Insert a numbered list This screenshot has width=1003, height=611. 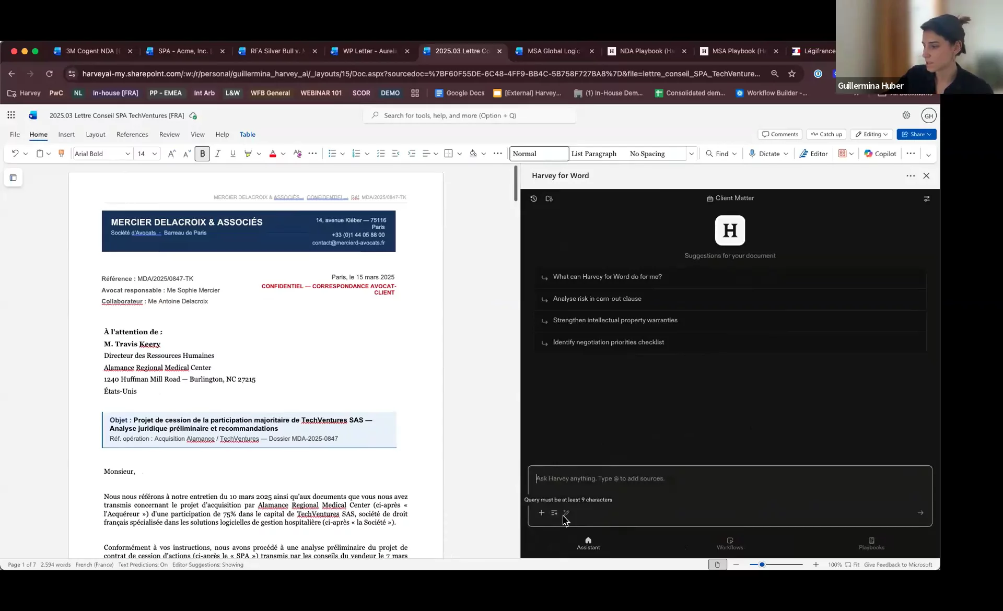coord(356,154)
